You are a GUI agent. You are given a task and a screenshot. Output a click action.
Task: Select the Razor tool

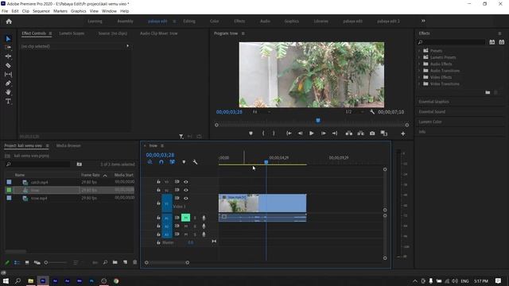[8, 65]
